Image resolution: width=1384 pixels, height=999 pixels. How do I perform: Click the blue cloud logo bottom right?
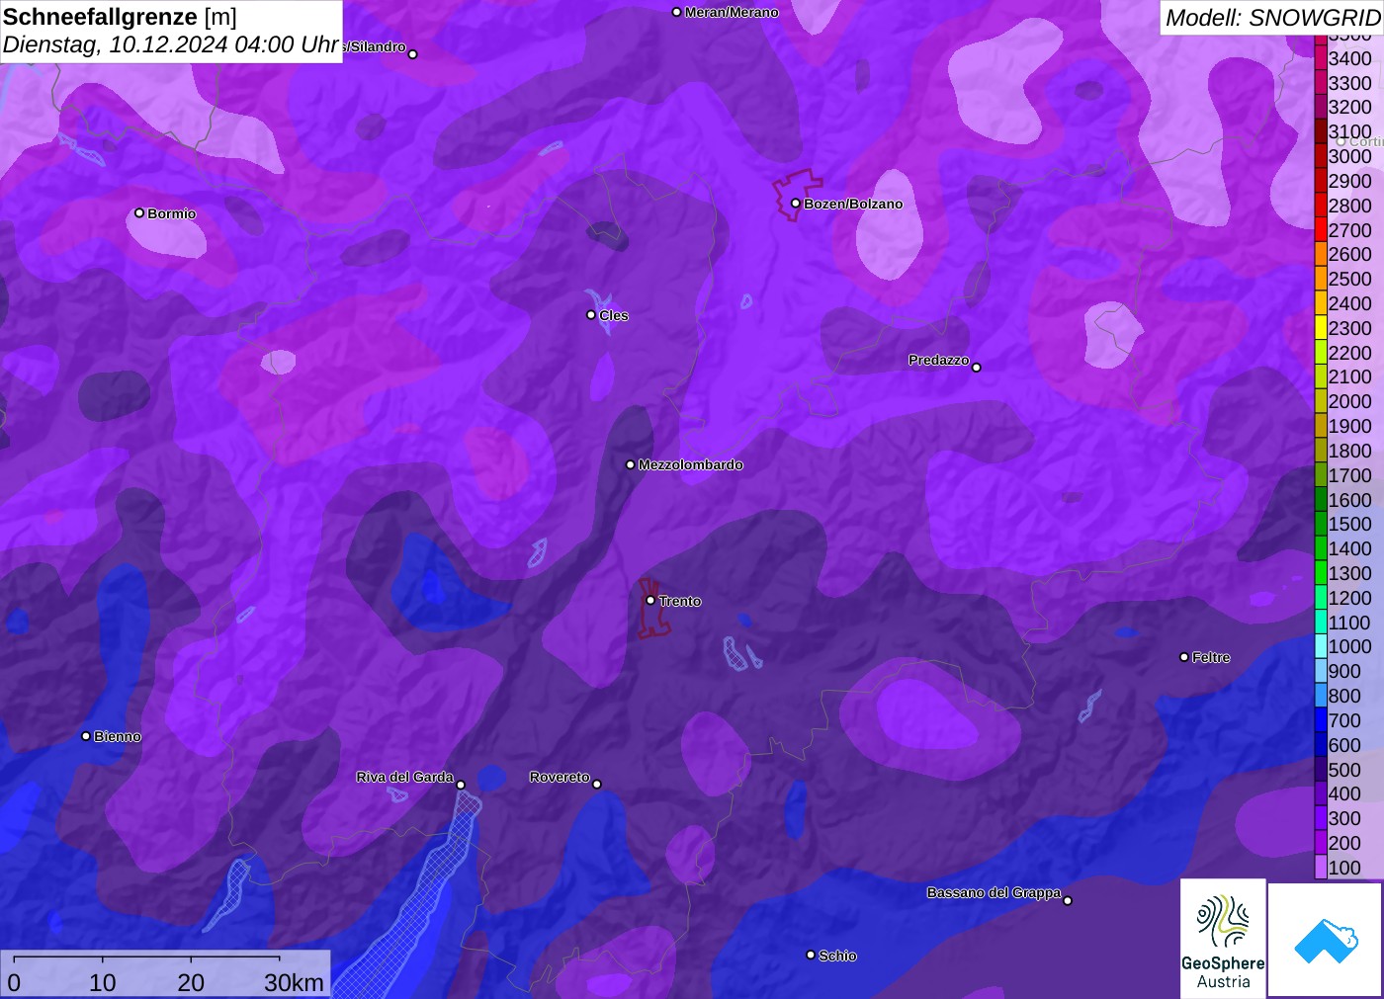tap(1325, 940)
